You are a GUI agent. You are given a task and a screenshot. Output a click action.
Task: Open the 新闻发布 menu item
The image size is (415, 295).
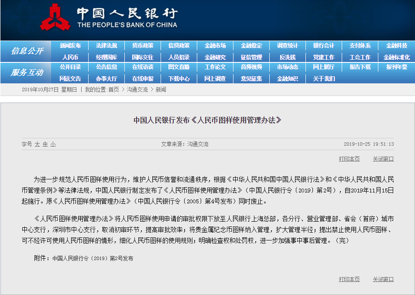click(70, 45)
